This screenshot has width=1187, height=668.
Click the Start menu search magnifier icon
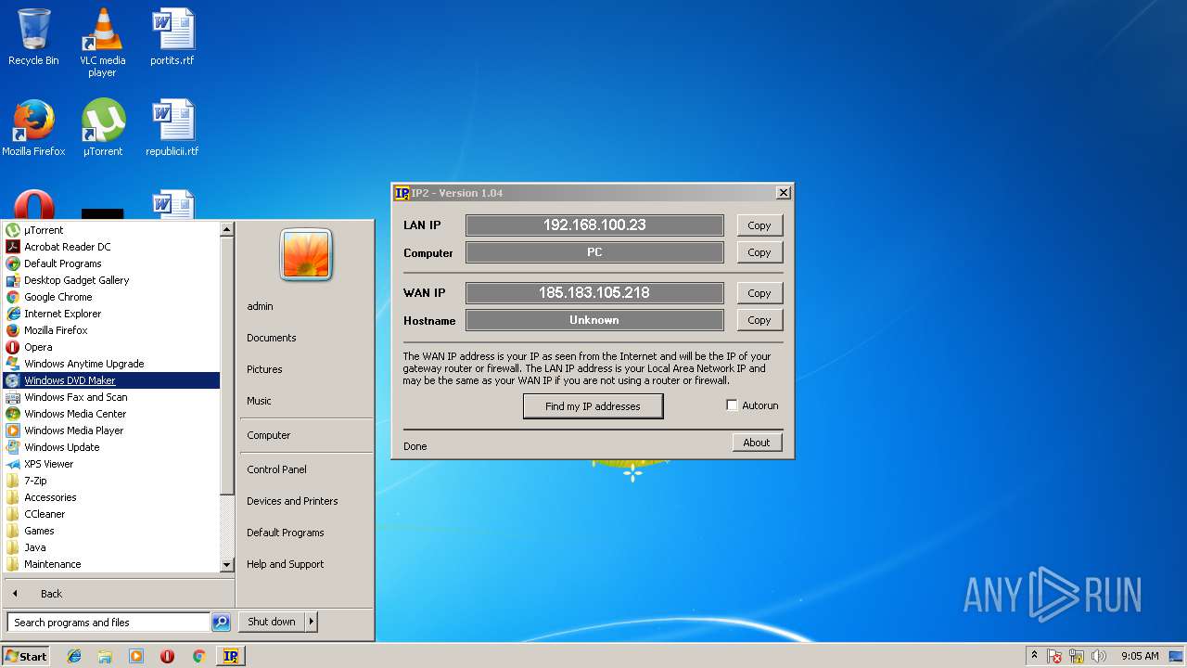(221, 623)
